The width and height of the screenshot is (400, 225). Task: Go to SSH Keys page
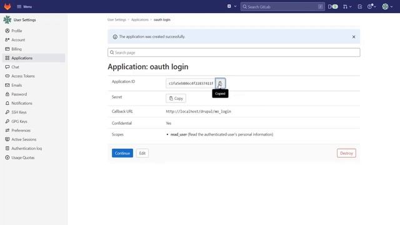19,112
